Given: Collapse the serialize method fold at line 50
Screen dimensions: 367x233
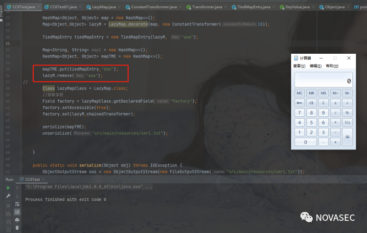Looking at the screenshot, I should [x=21, y=165].
